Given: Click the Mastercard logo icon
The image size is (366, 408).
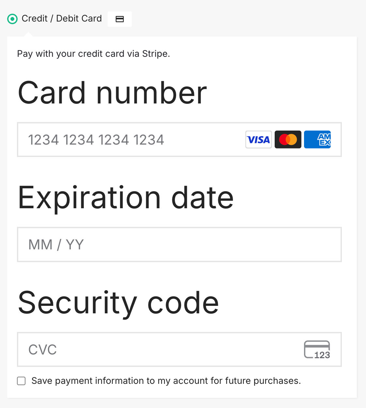Looking at the screenshot, I should 288,140.
